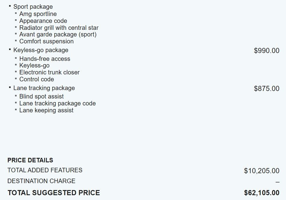Click the $875.00 package price
Viewport: 286px width, 200px height.
(266, 89)
